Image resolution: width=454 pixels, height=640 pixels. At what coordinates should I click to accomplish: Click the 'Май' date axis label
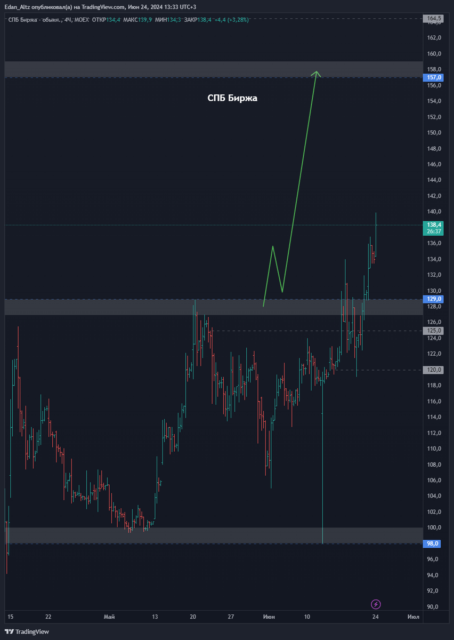109,617
